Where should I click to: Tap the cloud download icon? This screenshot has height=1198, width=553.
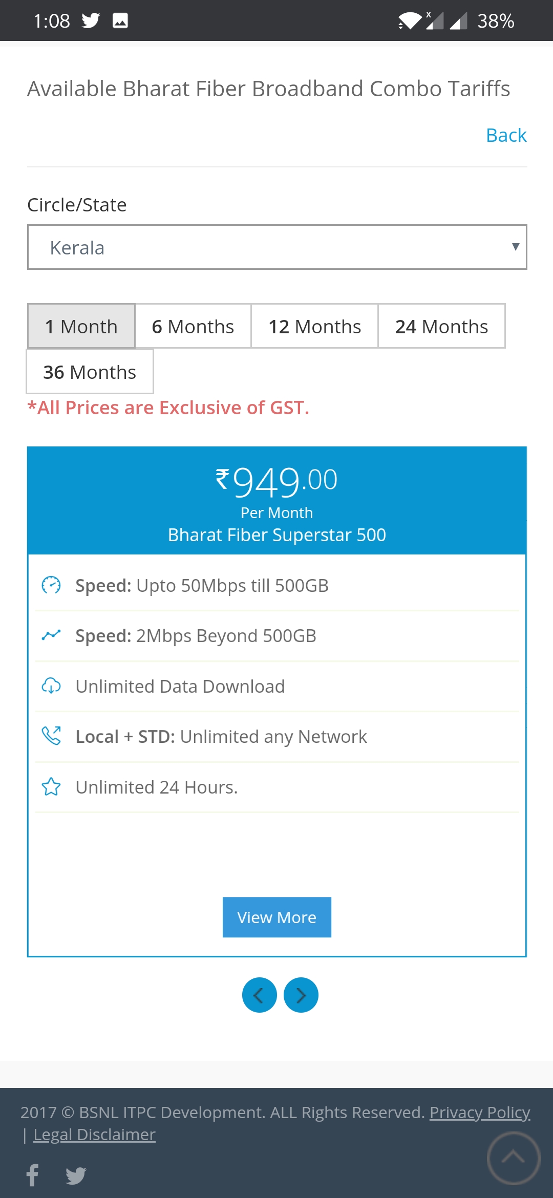[51, 686]
